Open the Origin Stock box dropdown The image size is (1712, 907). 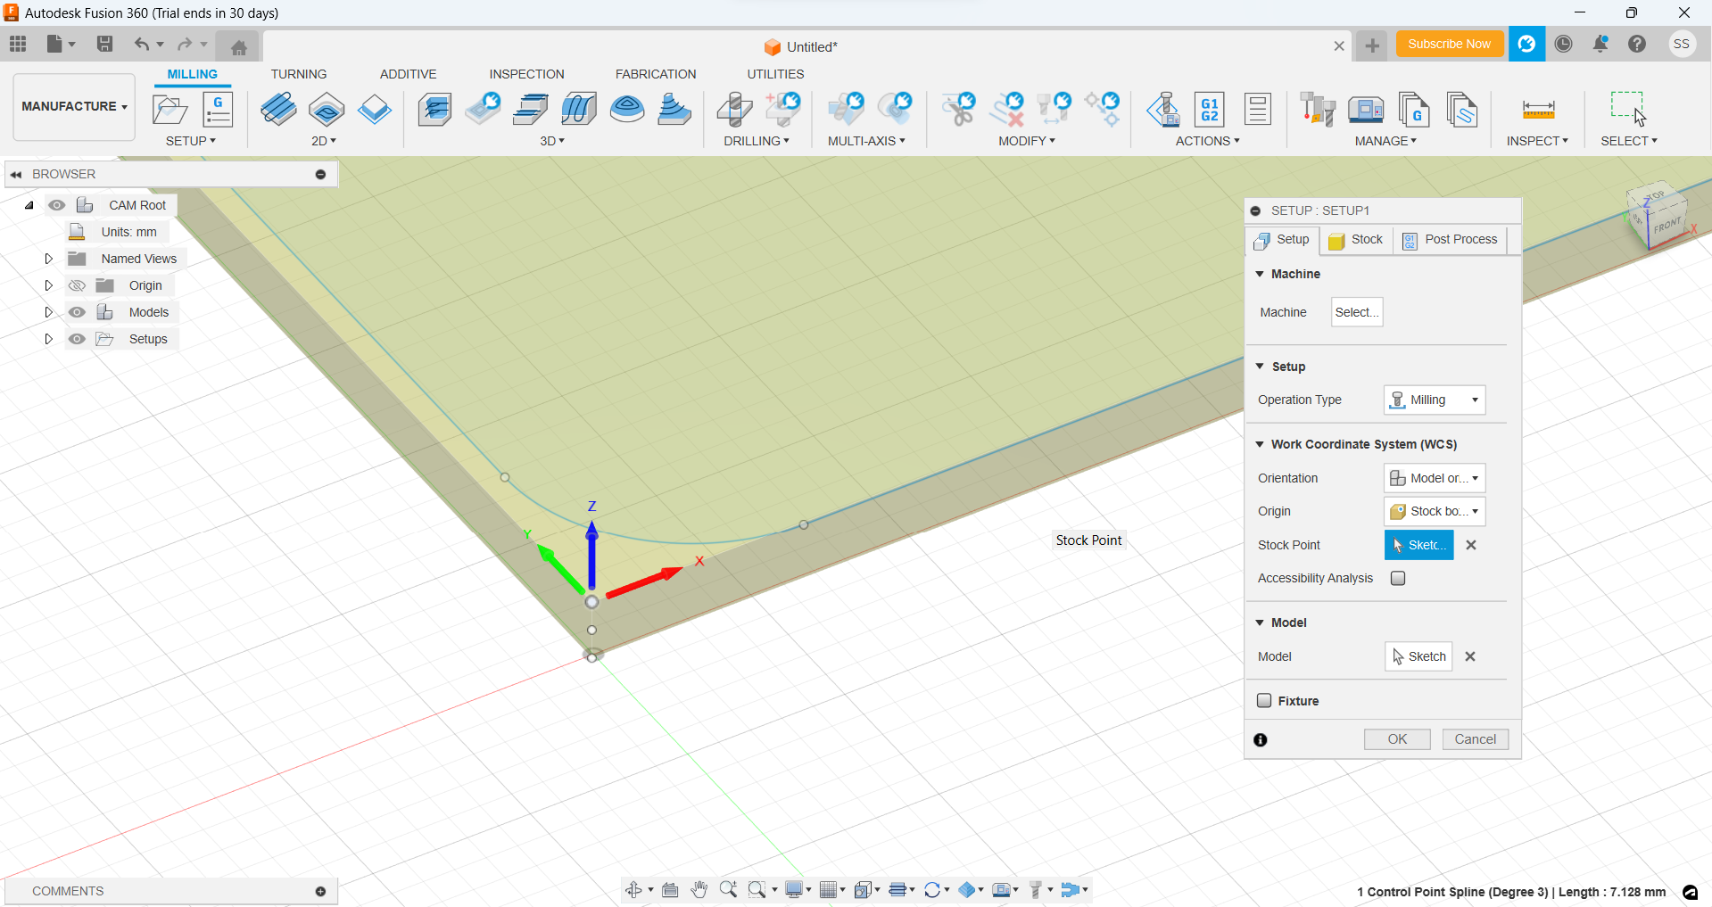(x=1435, y=511)
